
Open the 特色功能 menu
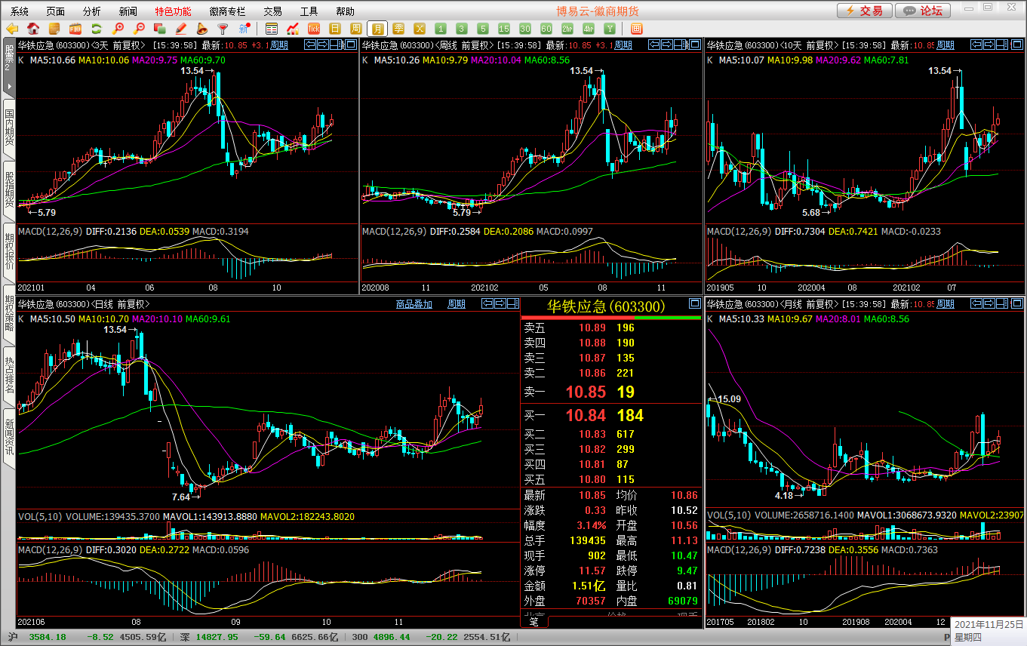pos(173,11)
